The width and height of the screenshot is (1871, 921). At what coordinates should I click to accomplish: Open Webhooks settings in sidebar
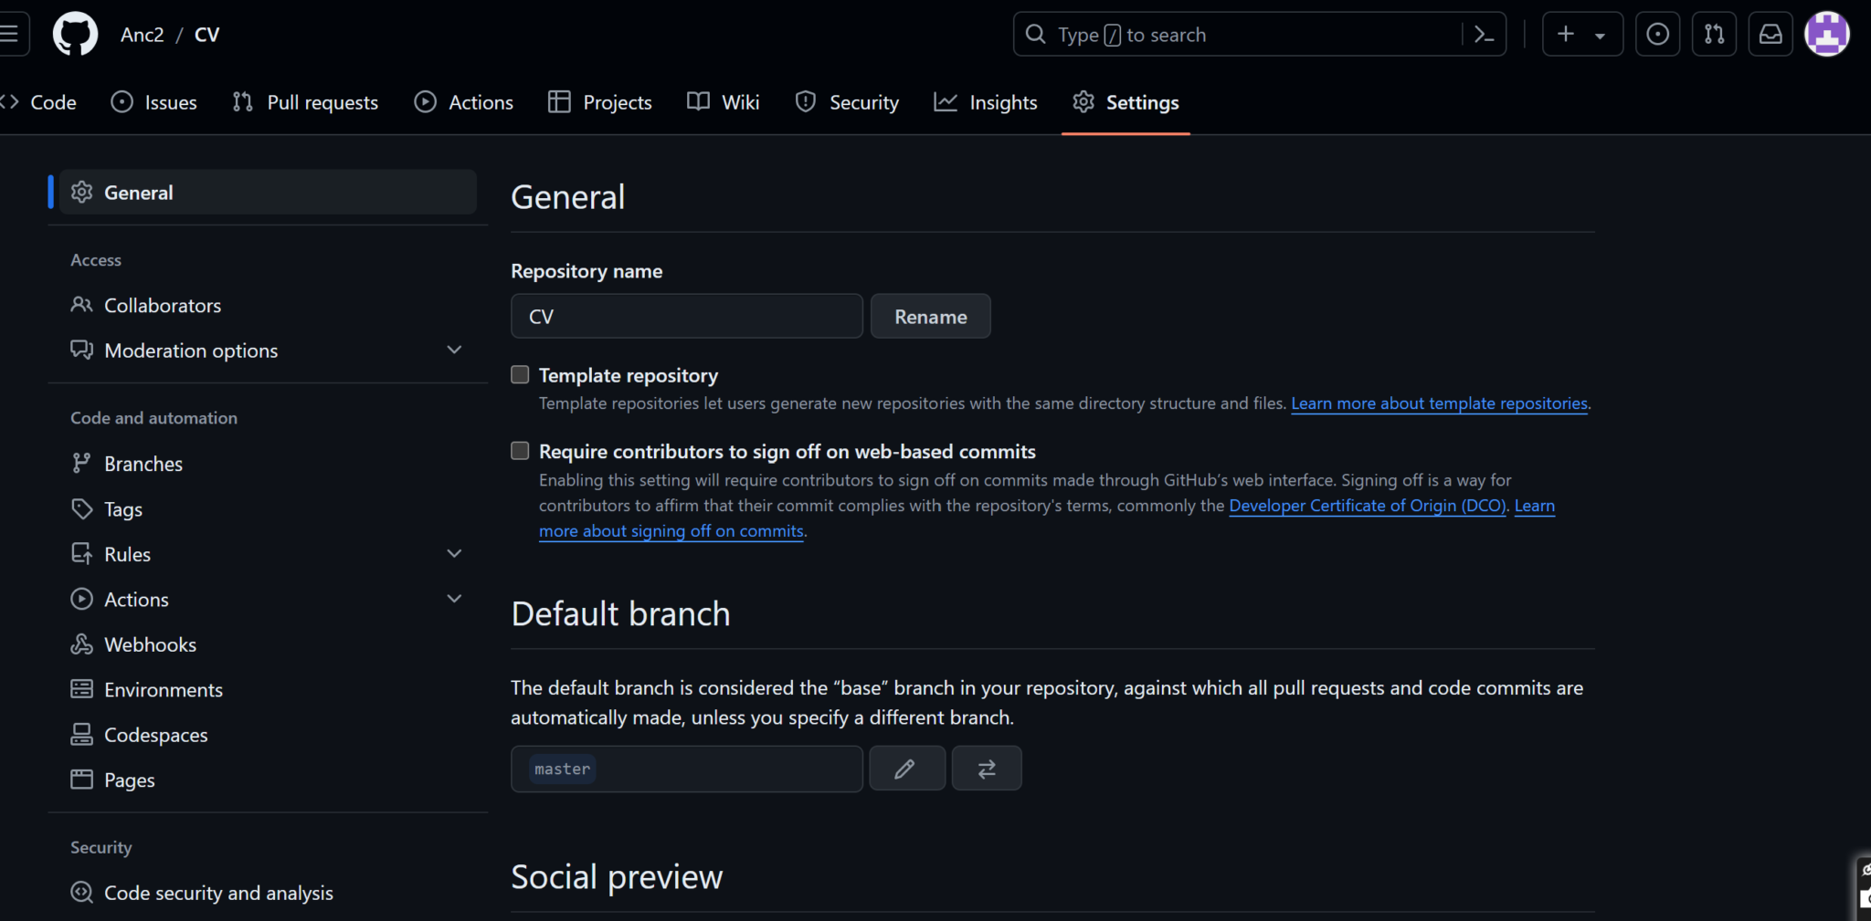click(150, 644)
